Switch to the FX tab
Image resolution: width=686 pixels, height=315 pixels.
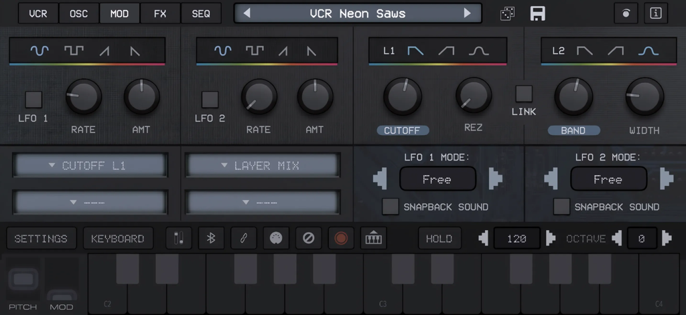[x=160, y=13]
